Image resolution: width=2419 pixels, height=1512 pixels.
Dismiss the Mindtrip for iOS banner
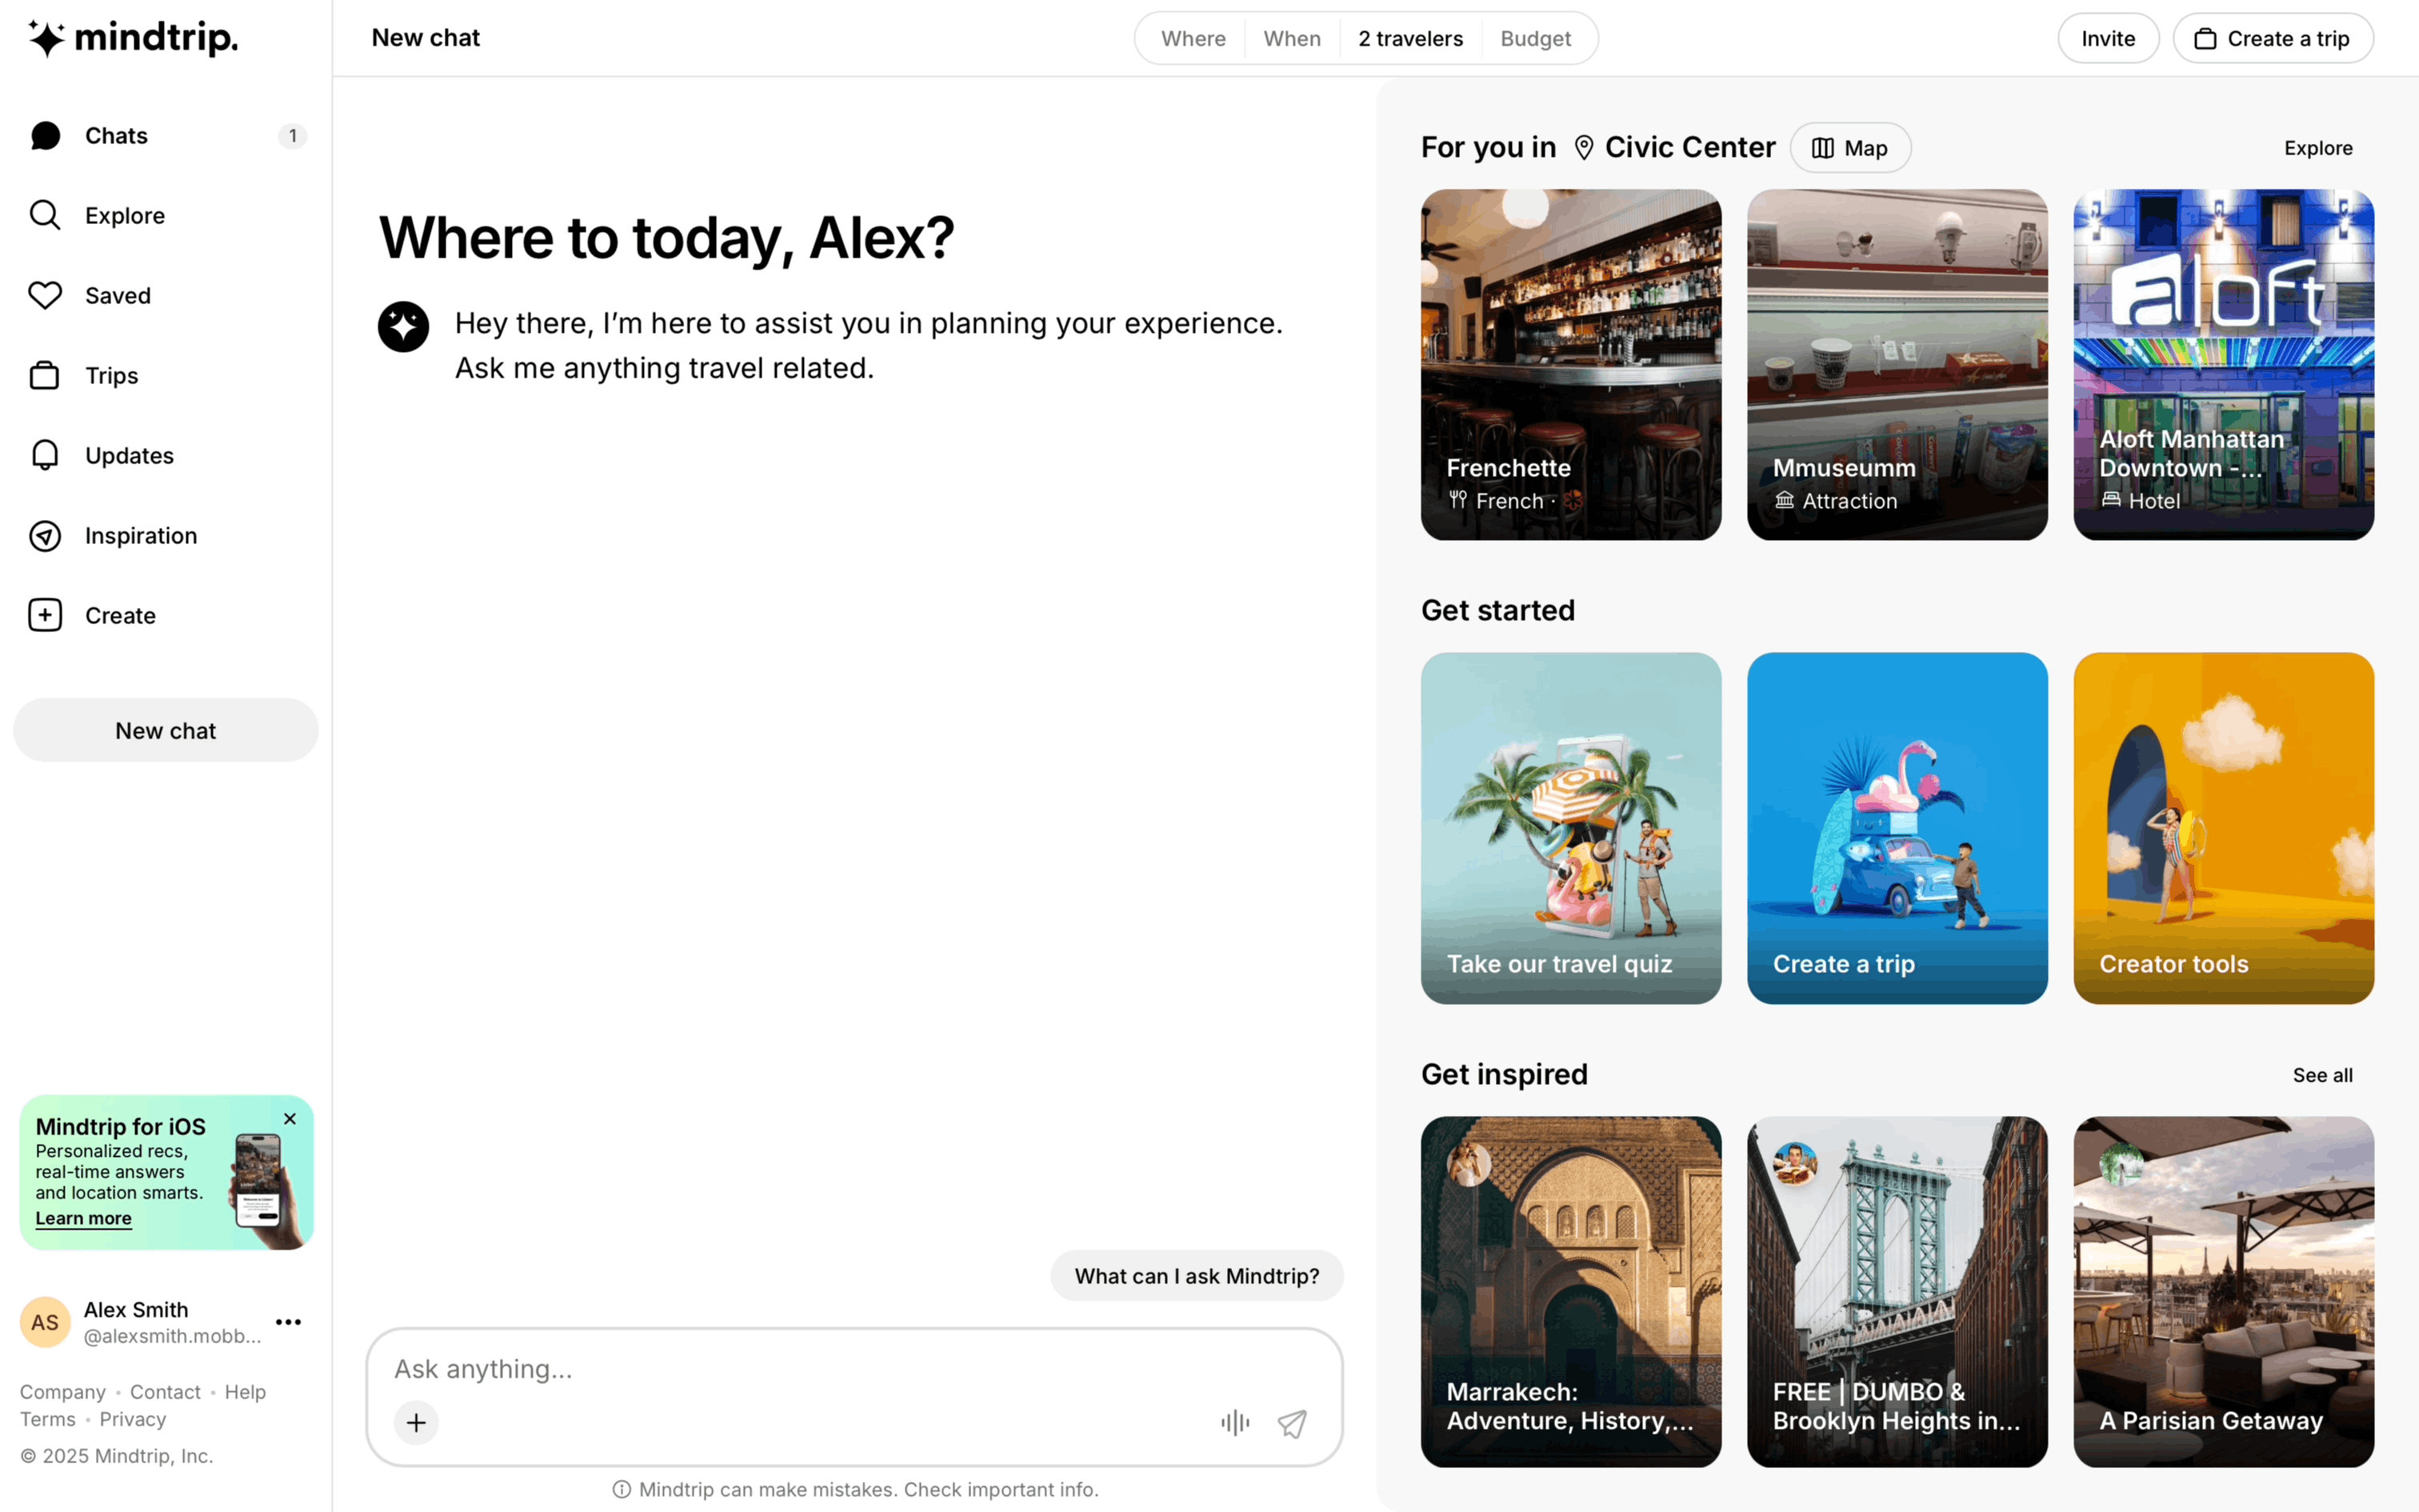pyautogui.click(x=290, y=1119)
